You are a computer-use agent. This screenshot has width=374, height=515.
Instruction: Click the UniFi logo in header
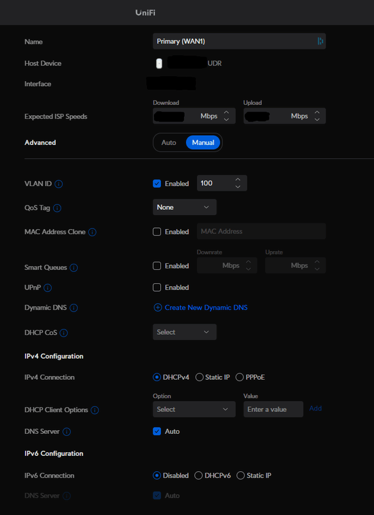145,12
